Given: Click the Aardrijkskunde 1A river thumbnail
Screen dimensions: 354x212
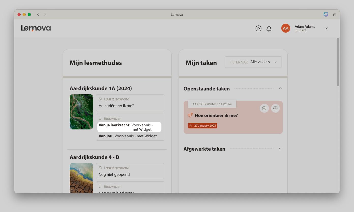Looking at the screenshot, I should pyautogui.click(x=81, y=112).
